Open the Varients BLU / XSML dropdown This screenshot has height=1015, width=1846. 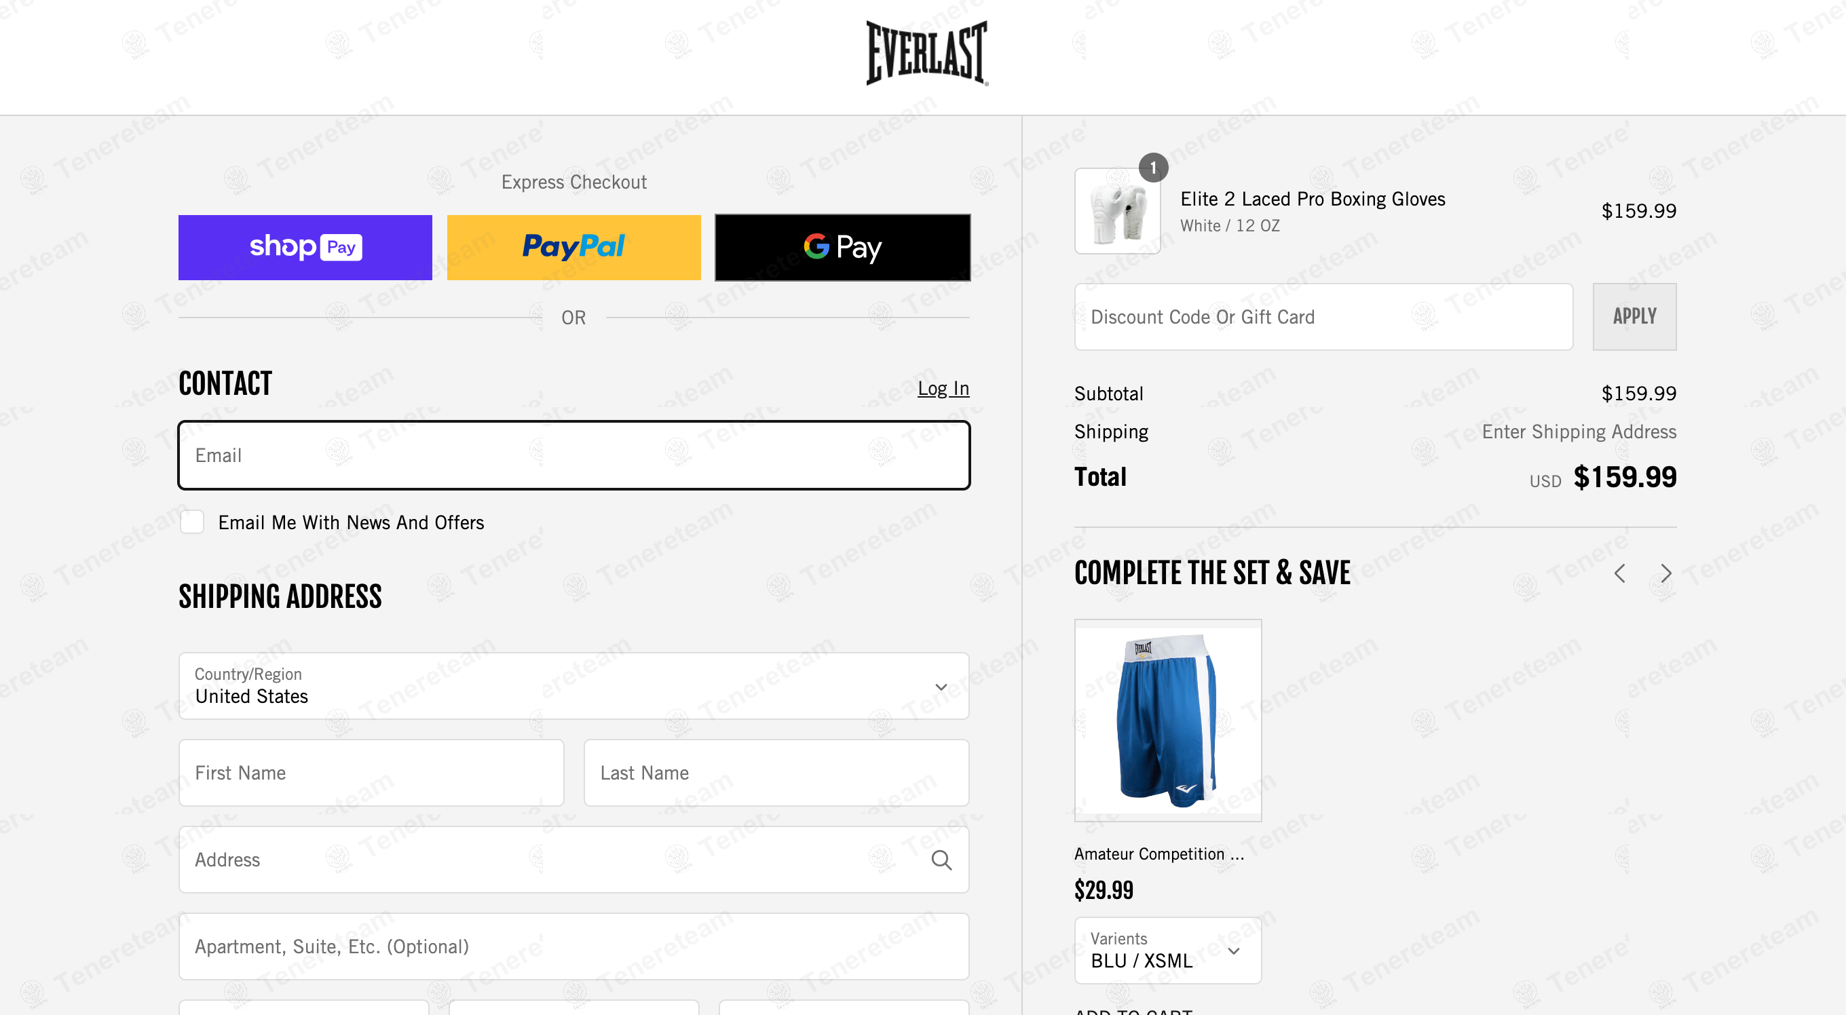(1167, 951)
